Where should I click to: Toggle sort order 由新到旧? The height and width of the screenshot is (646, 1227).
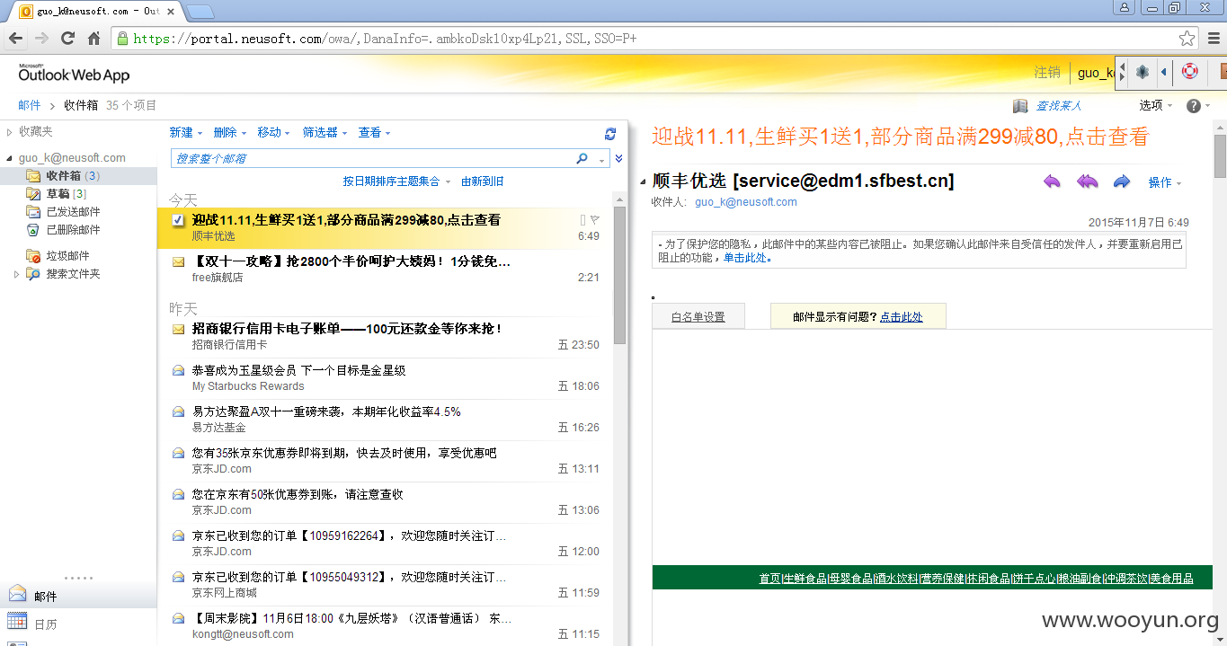click(x=483, y=181)
